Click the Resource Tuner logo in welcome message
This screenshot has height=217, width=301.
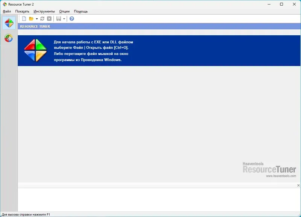click(35, 50)
